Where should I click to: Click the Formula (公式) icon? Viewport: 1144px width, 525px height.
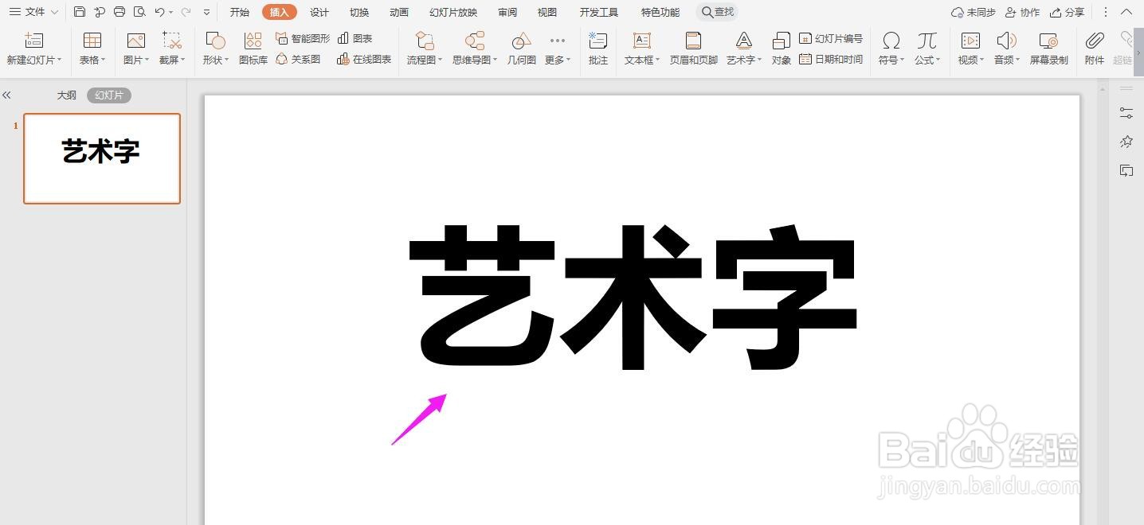[927, 41]
